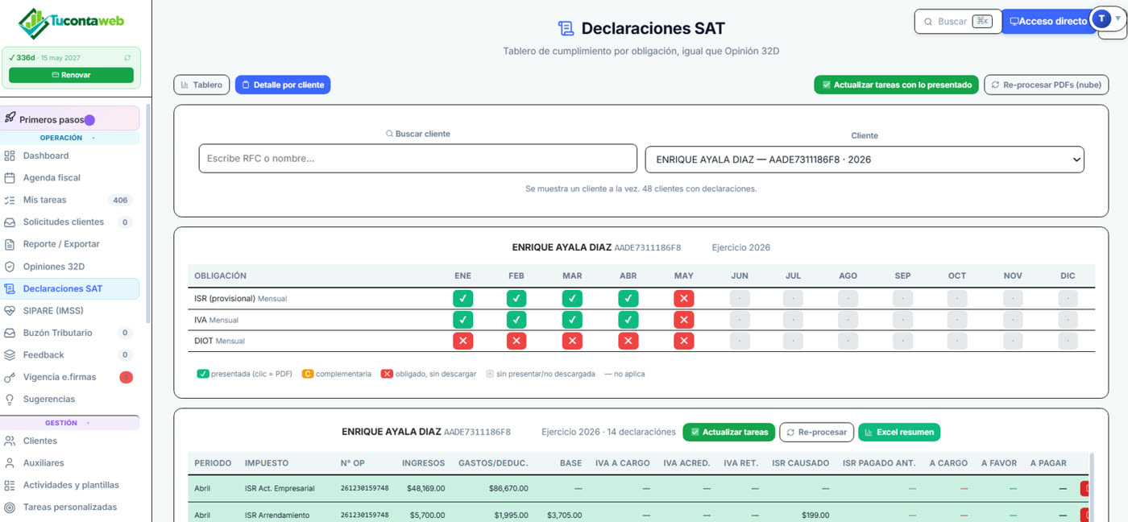Click the purple dot next to Primeros pasos
The image size is (1128, 522).
tap(89, 120)
